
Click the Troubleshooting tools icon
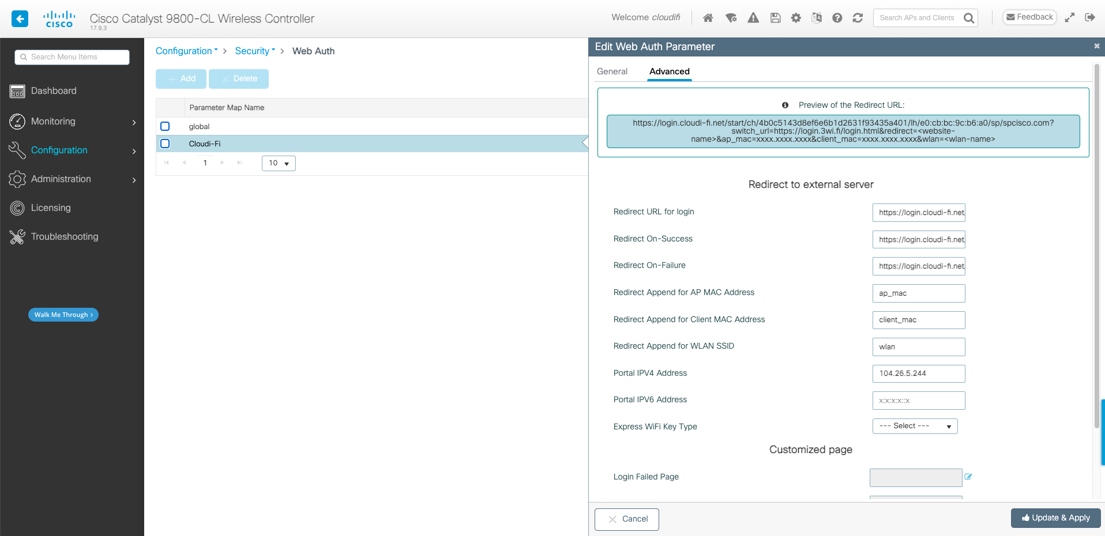point(17,237)
